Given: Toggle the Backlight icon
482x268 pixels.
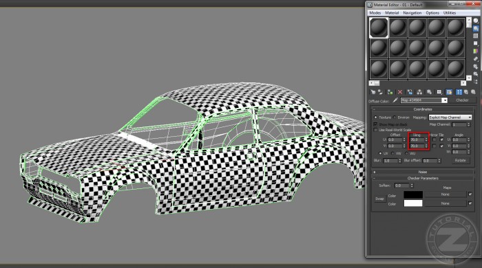Looking at the screenshot, I should coord(476,28).
